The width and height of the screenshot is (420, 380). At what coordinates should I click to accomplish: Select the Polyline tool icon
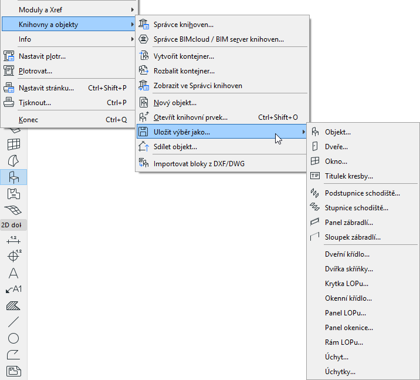click(13, 355)
